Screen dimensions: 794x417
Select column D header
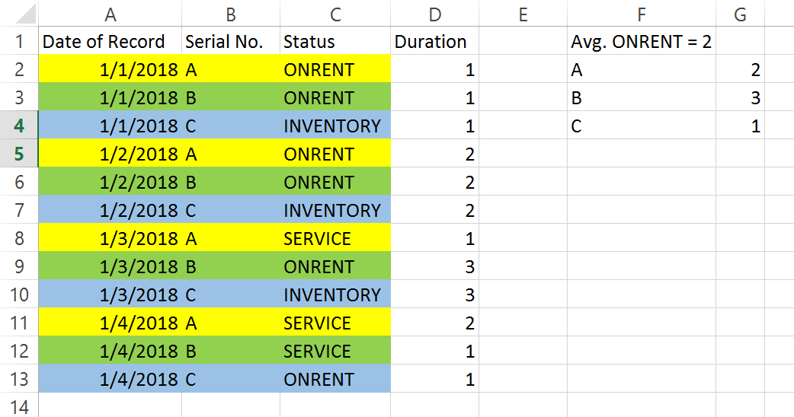[434, 14]
